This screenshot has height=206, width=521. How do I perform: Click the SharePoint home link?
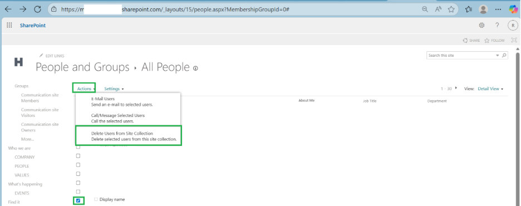(32, 26)
